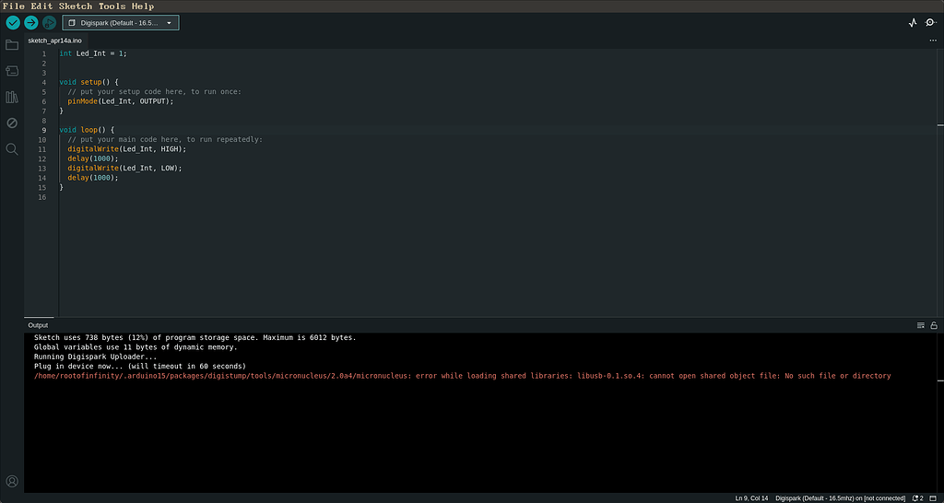Click the account profile icon
The width and height of the screenshot is (944, 503).
pos(12,481)
